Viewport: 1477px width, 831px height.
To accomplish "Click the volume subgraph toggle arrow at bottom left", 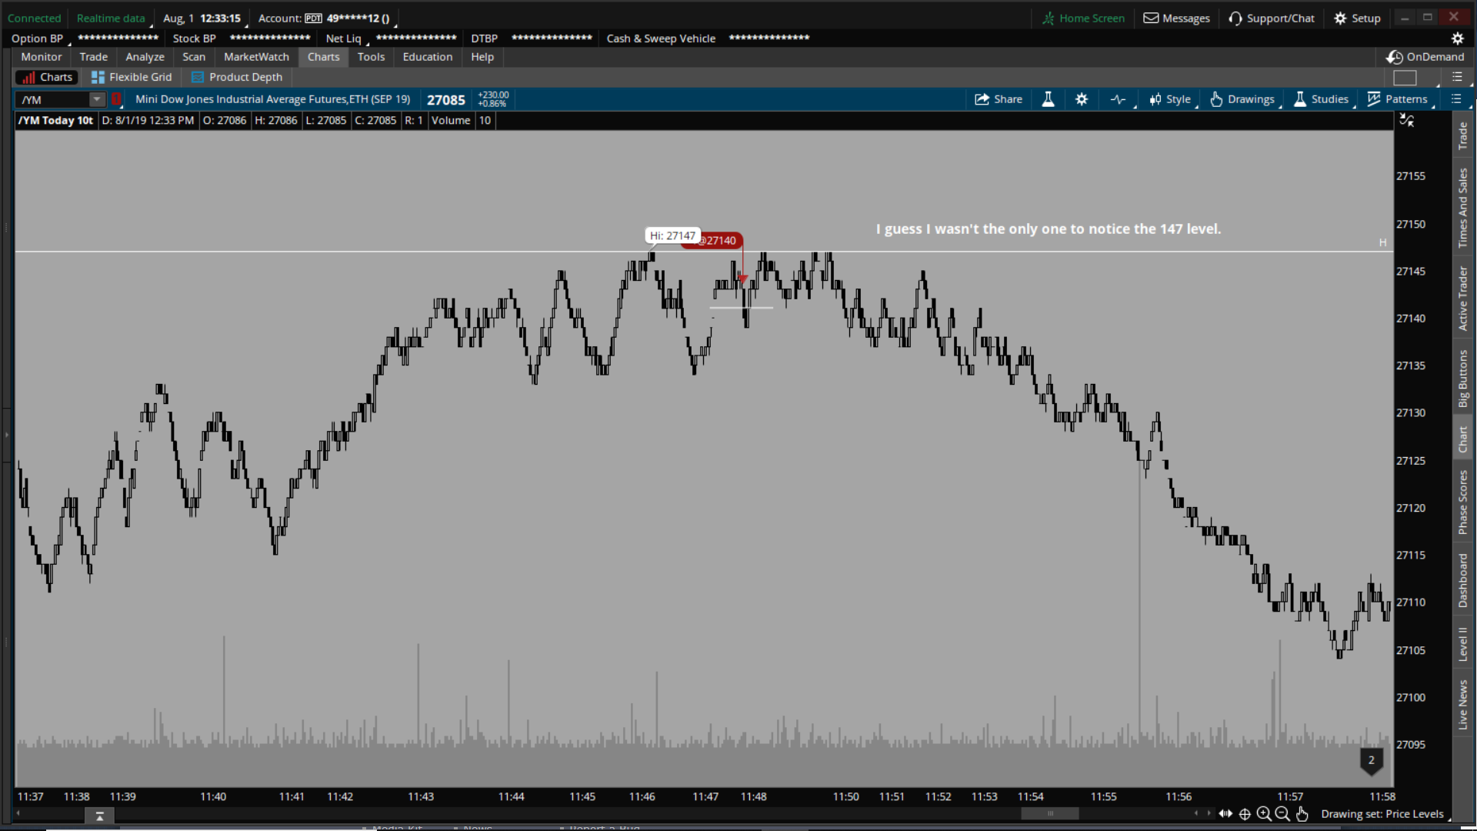I will point(99,816).
